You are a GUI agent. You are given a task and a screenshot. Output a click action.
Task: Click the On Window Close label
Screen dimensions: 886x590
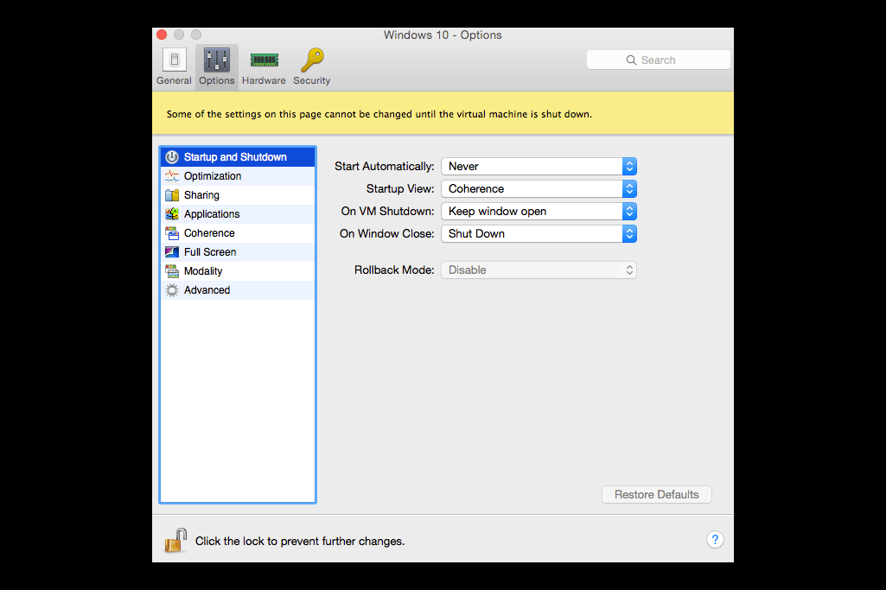point(387,234)
